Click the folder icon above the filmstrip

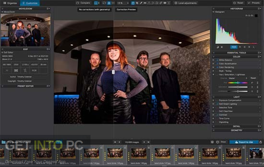[3, 142]
